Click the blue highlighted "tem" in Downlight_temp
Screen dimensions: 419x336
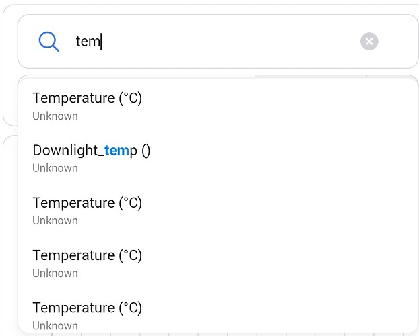(117, 151)
